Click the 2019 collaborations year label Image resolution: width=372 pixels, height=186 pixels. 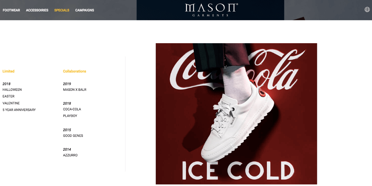67,84
